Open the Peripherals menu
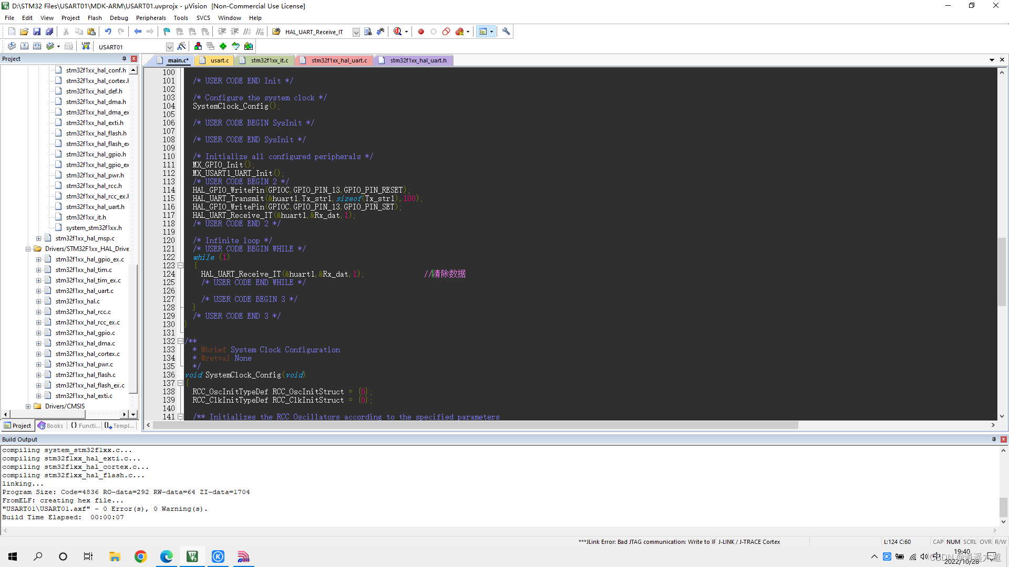Screen dimensions: 1009x567 [151, 17]
